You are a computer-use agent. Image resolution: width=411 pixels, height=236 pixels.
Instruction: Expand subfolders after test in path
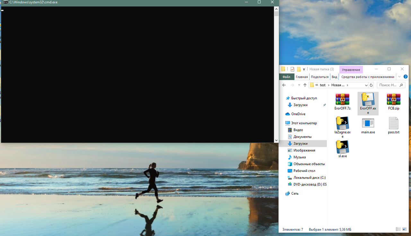click(328, 85)
